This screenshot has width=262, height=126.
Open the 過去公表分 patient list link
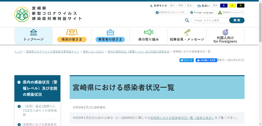click(182, 118)
